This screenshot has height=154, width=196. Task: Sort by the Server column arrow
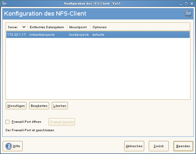click(x=24, y=27)
